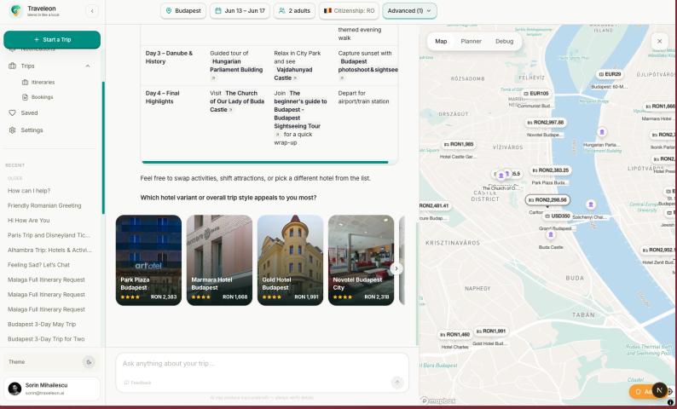677x409 pixels.
Task: Open link icon after Vajdahunyad Castle
Action: coord(295,78)
